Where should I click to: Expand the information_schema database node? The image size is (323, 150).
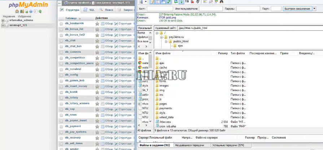(3, 20)
